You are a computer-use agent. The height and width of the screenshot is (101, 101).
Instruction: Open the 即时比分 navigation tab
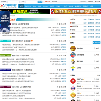[x=28, y=6]
